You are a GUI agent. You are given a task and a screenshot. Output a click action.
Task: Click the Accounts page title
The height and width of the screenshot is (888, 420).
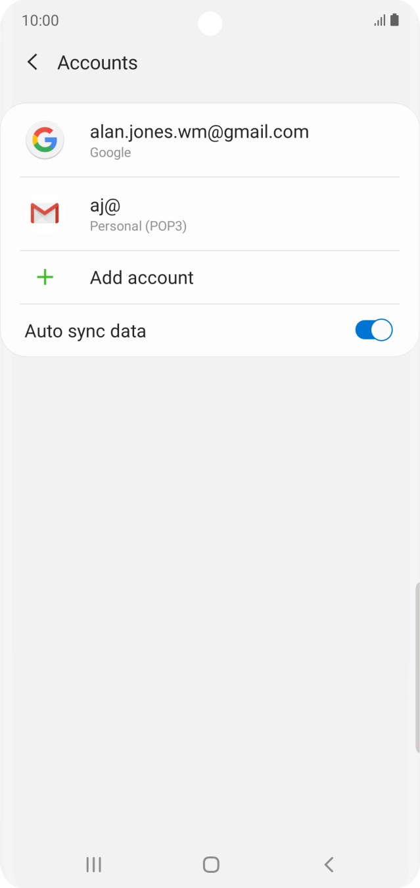[x=97, y=62]
